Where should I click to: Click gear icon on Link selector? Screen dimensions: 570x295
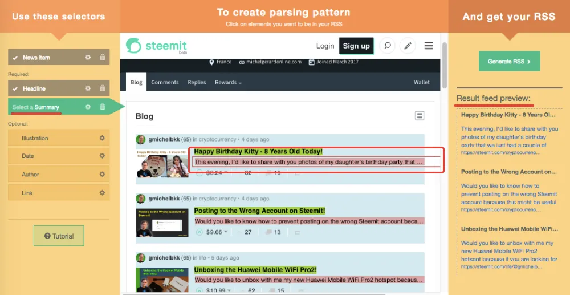[x=103, y=193]
